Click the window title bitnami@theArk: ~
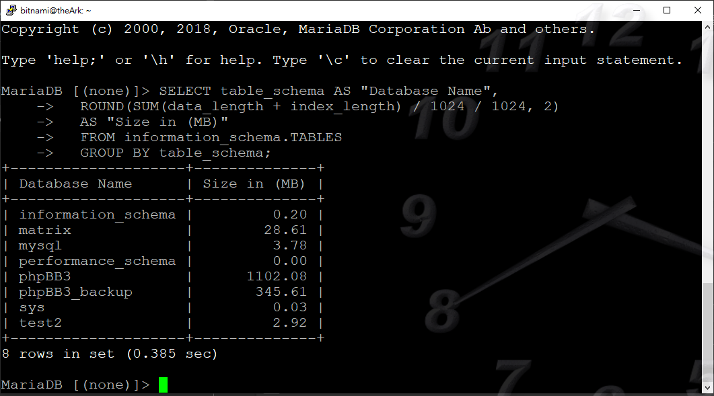The height and width of the screenshot is (396, 714). pyautogui.click(x=56, y=10)
